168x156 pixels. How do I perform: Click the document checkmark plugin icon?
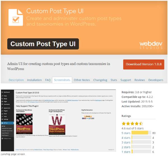click(x=16, y=17)
